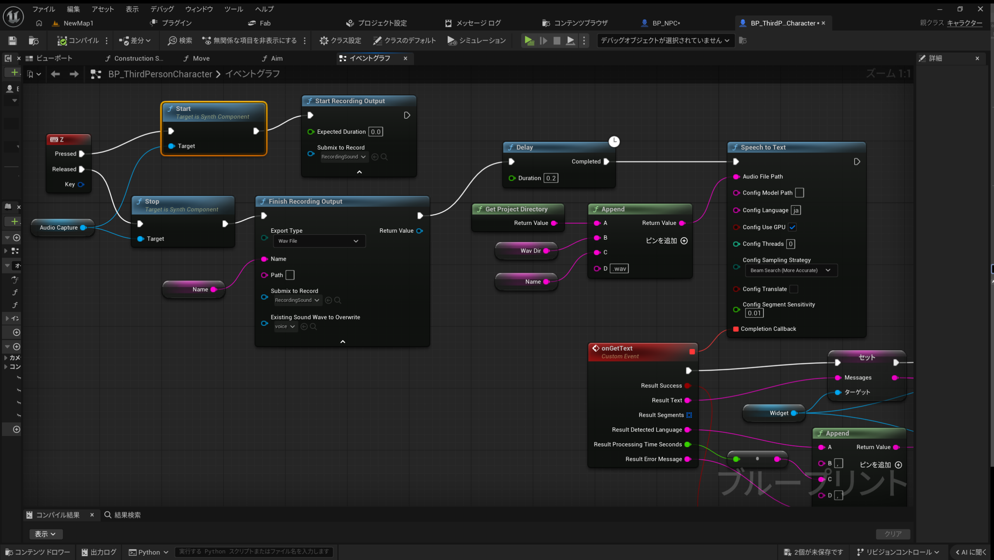Click the browse-to-content folder-search icon
Viewport: 994px width, 560px height.
click(34, 41)
